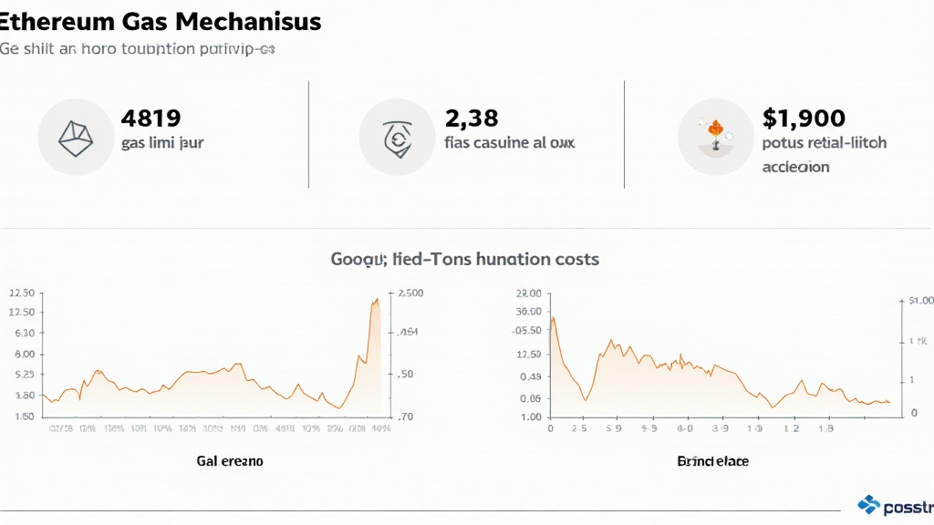Click the Gal ereano chart label
The height and width of the screenshot is (525, 934).
pos(229,461)
